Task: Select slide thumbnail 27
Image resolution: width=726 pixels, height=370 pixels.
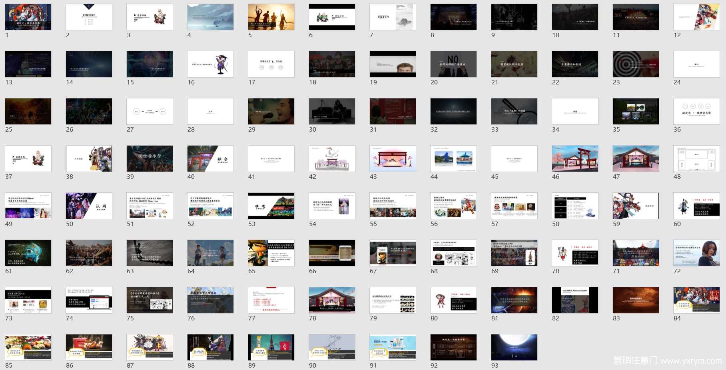Action: [x=150, y=111]
